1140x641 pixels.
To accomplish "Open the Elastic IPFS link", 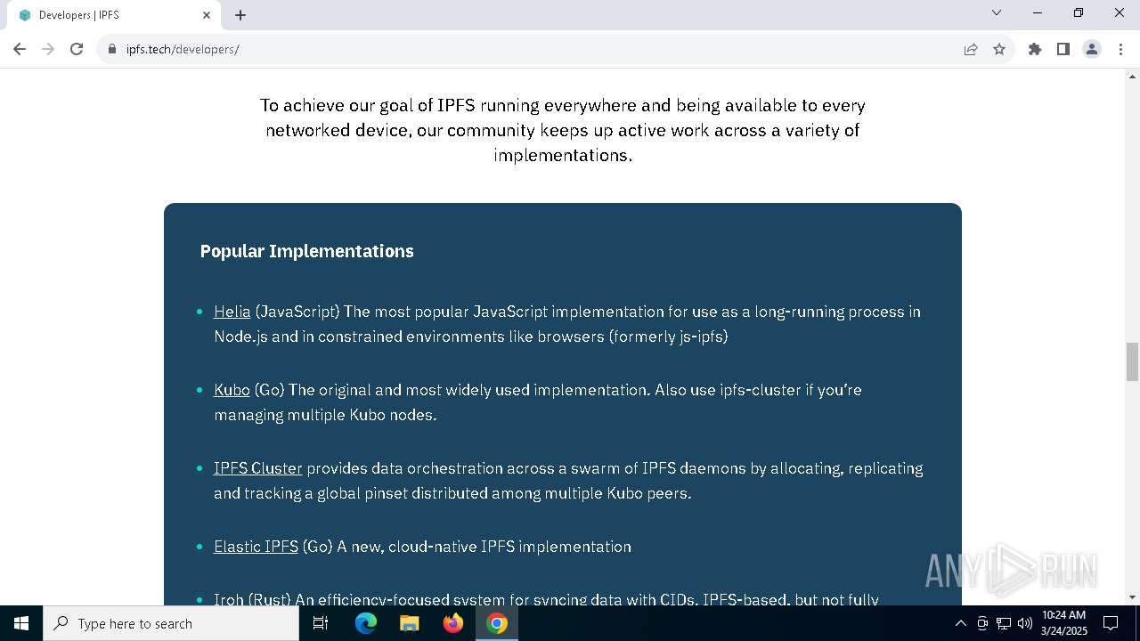I will click(x=256, y=547).
